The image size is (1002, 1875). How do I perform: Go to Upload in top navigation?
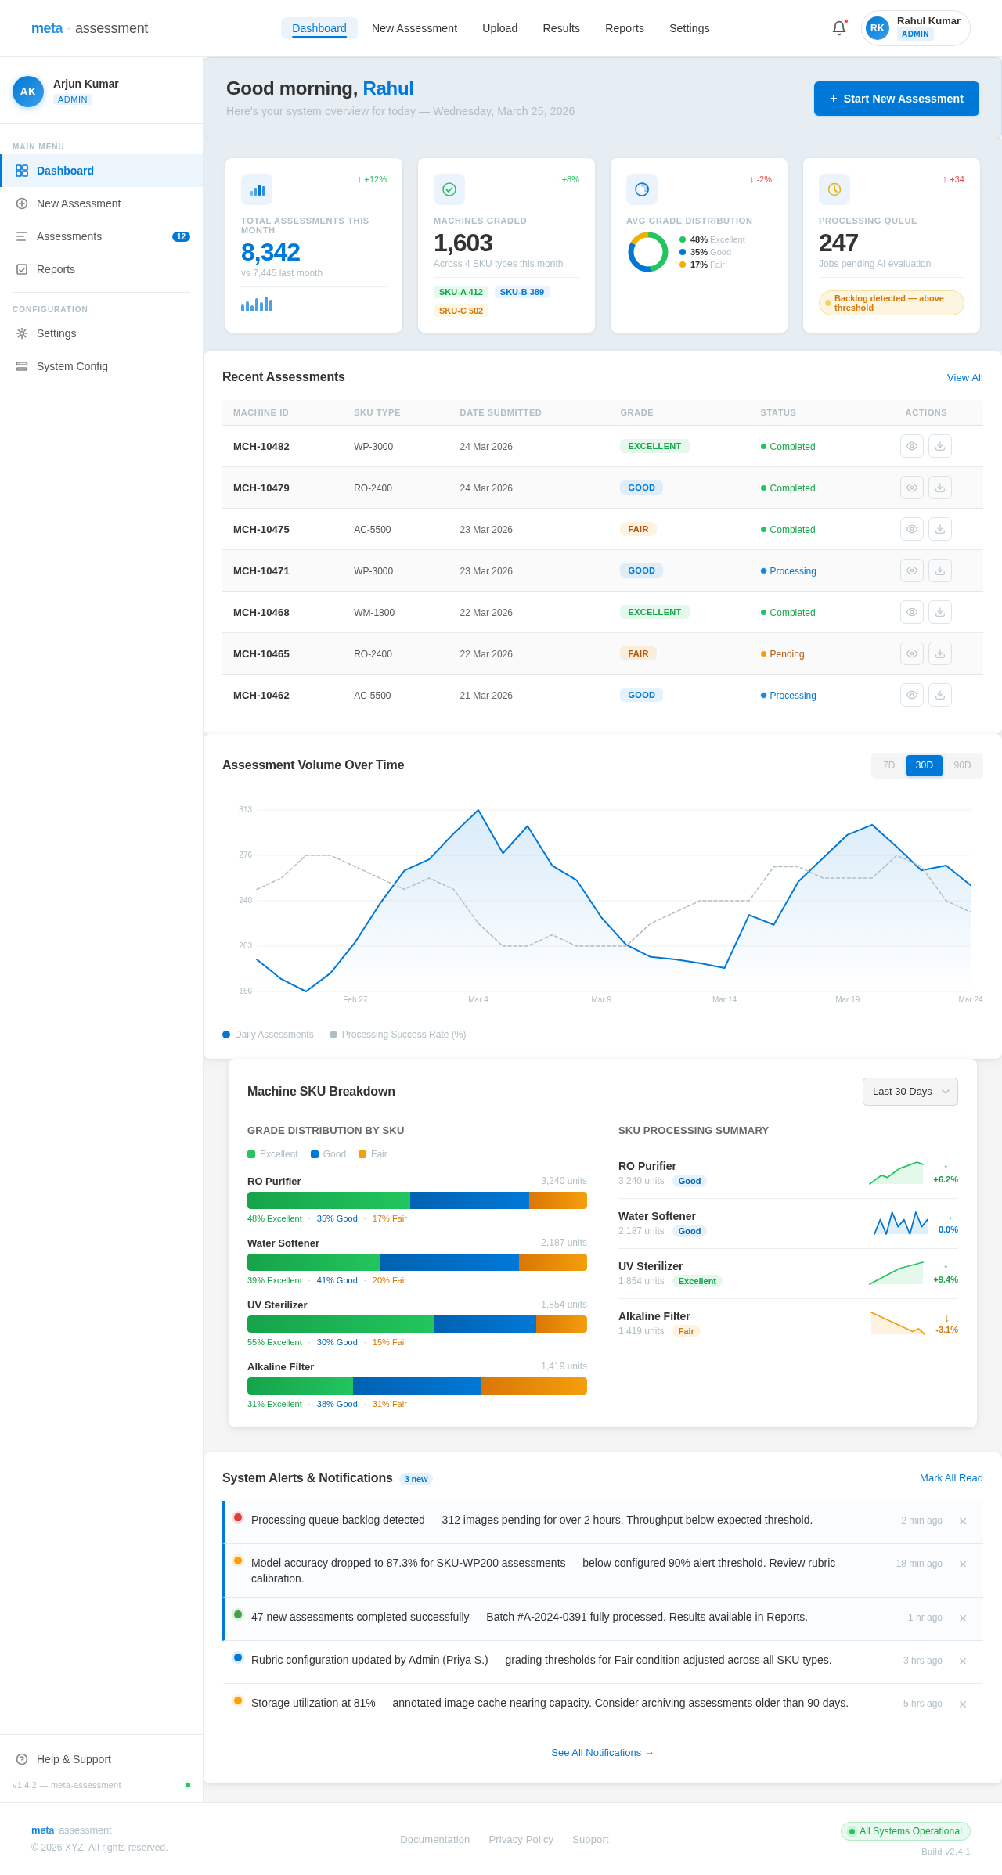click(499, 28)
